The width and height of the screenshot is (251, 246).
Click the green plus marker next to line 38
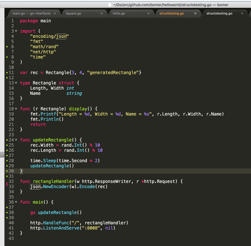[x=7, y=213]
